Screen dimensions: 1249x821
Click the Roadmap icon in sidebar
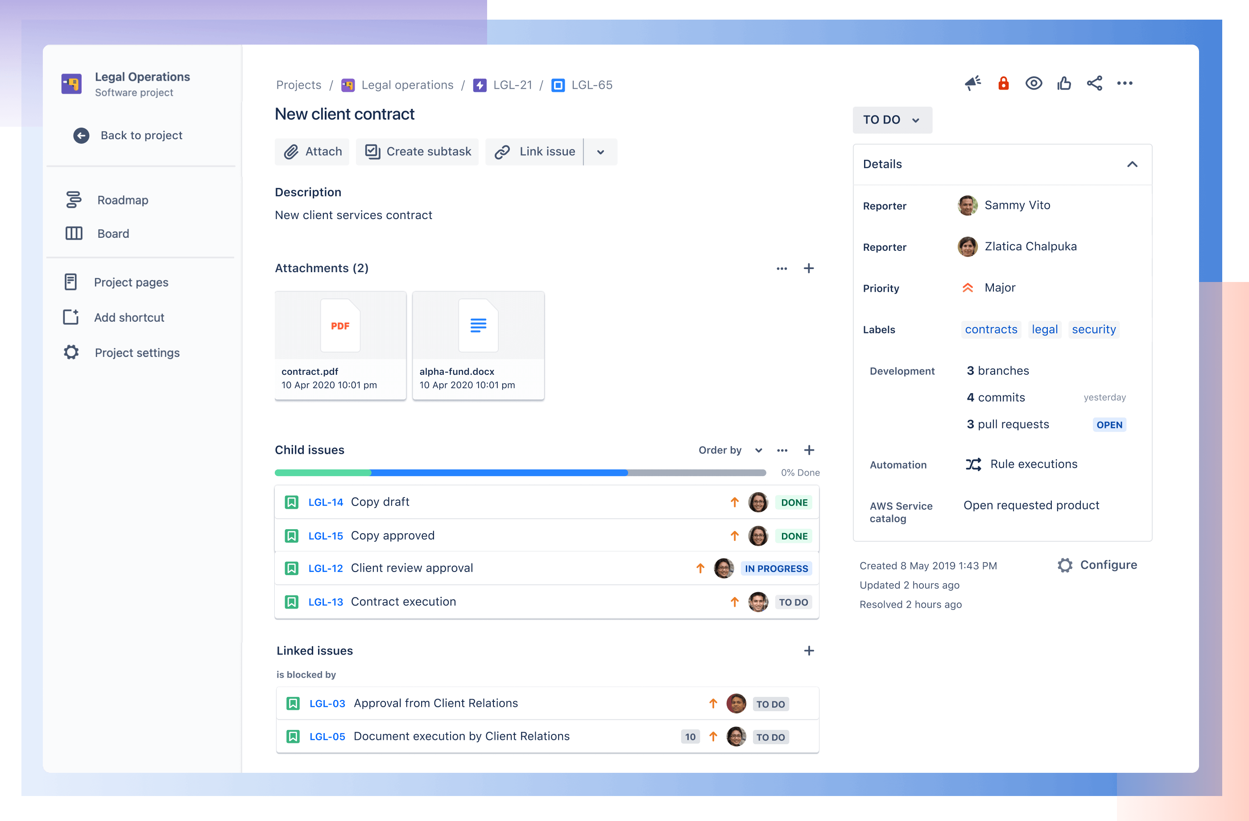pyautogui.click(x=72, y=200)
